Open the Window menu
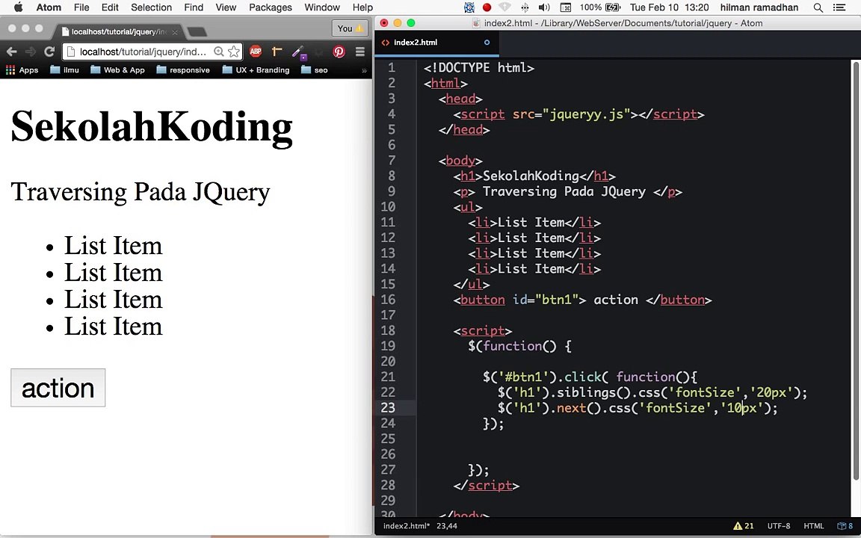This screenshot has height=538, width=861. pos(322,7)
